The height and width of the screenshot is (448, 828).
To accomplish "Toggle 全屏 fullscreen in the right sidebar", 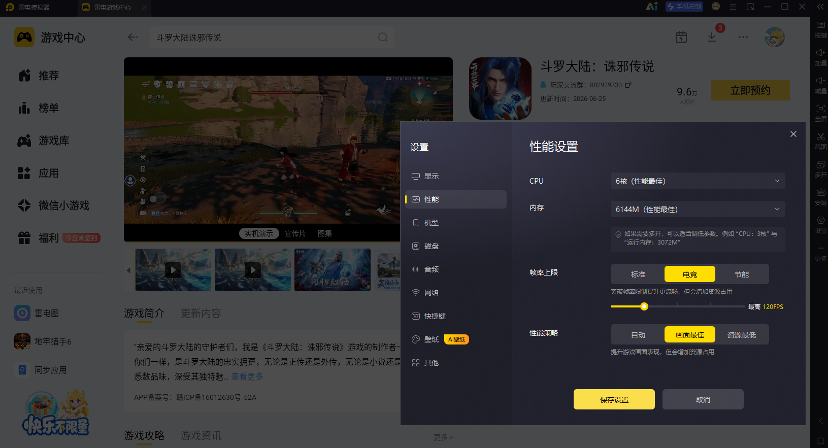I will pyautogui.click(x=820, y=113).
